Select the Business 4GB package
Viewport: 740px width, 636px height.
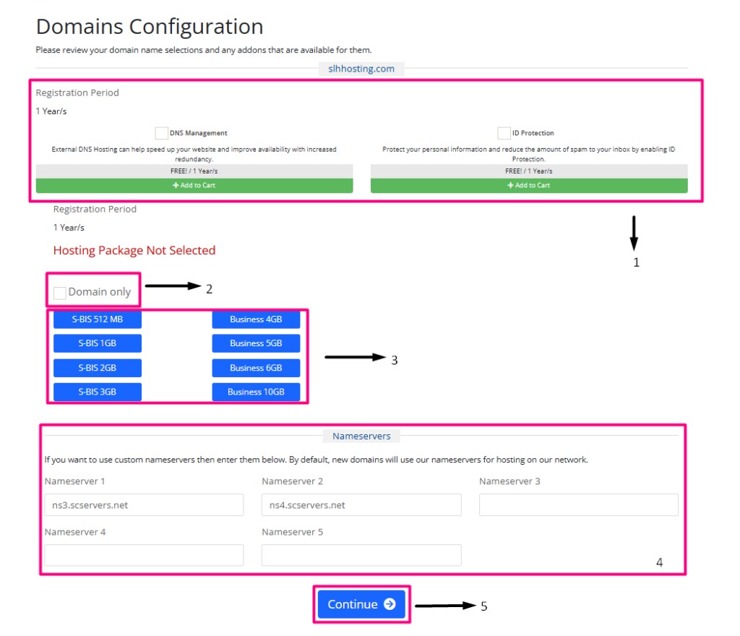pyautogui.click(x=256, y=319)
